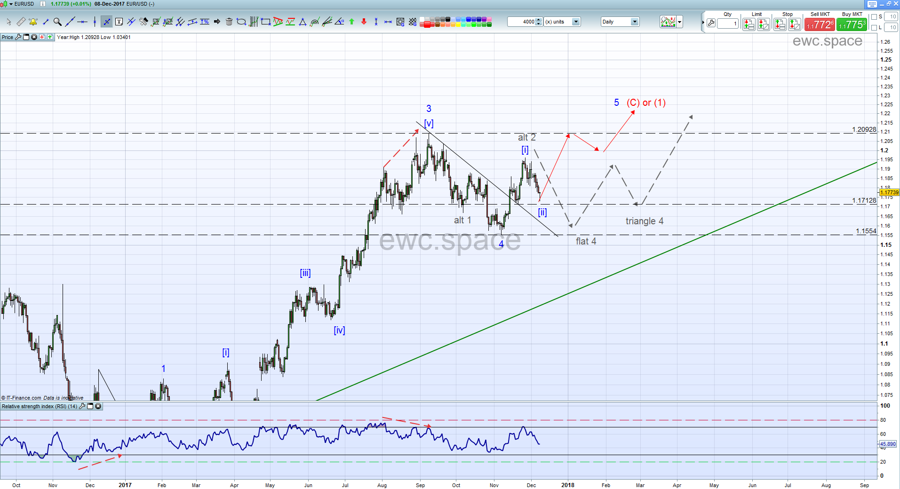Select the rectangle drawing tool
The width and height of the screenshot is (900, 489).
pyautogui.click(x=266, y=22)
